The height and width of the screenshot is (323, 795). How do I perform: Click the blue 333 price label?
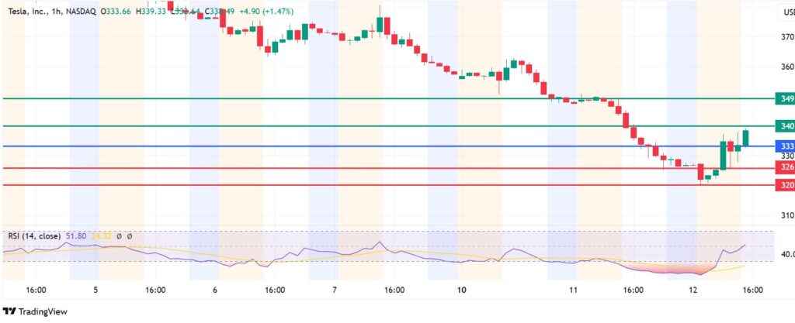785,146
